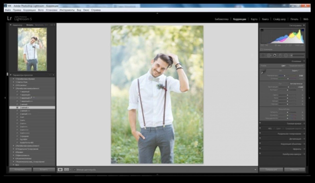Select the white balance eyedropper tool
Screen dimensions: 315x183
tap(263, 72)
